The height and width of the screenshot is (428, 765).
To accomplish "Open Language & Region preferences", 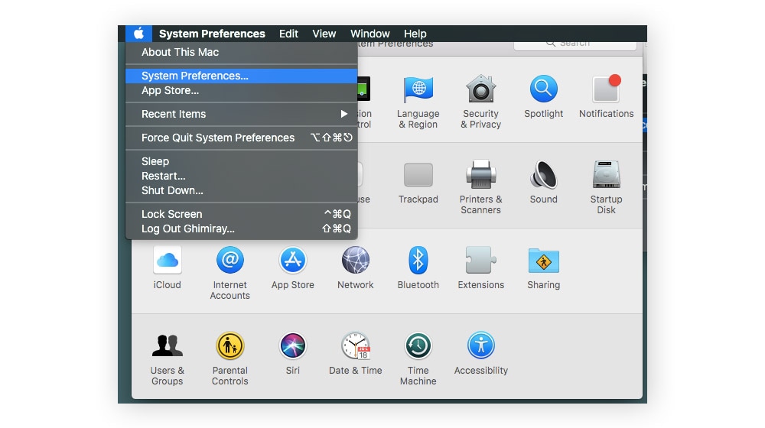I will click(418, 102).
